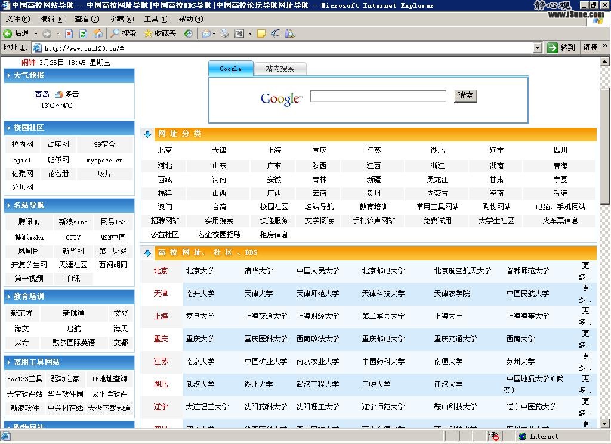Expand the 天气预报 panel header

pos(69,75)
